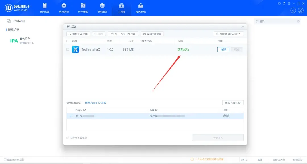The image size is (307, 164).
Task: Select IPA签名 search result item
Action: [25, 41]
